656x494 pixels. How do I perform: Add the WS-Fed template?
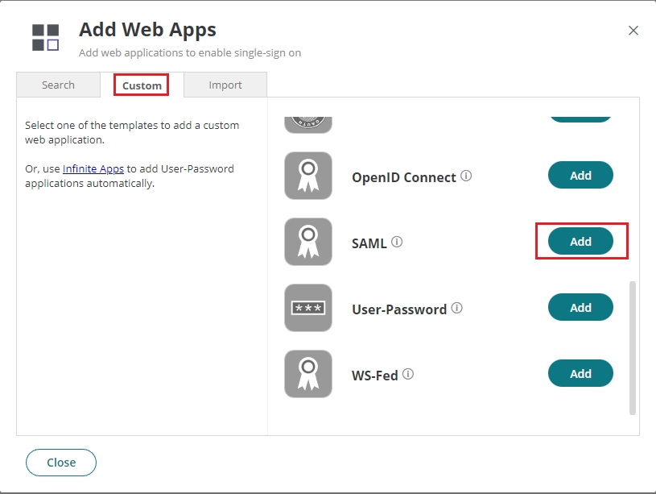tap(580, 374)
